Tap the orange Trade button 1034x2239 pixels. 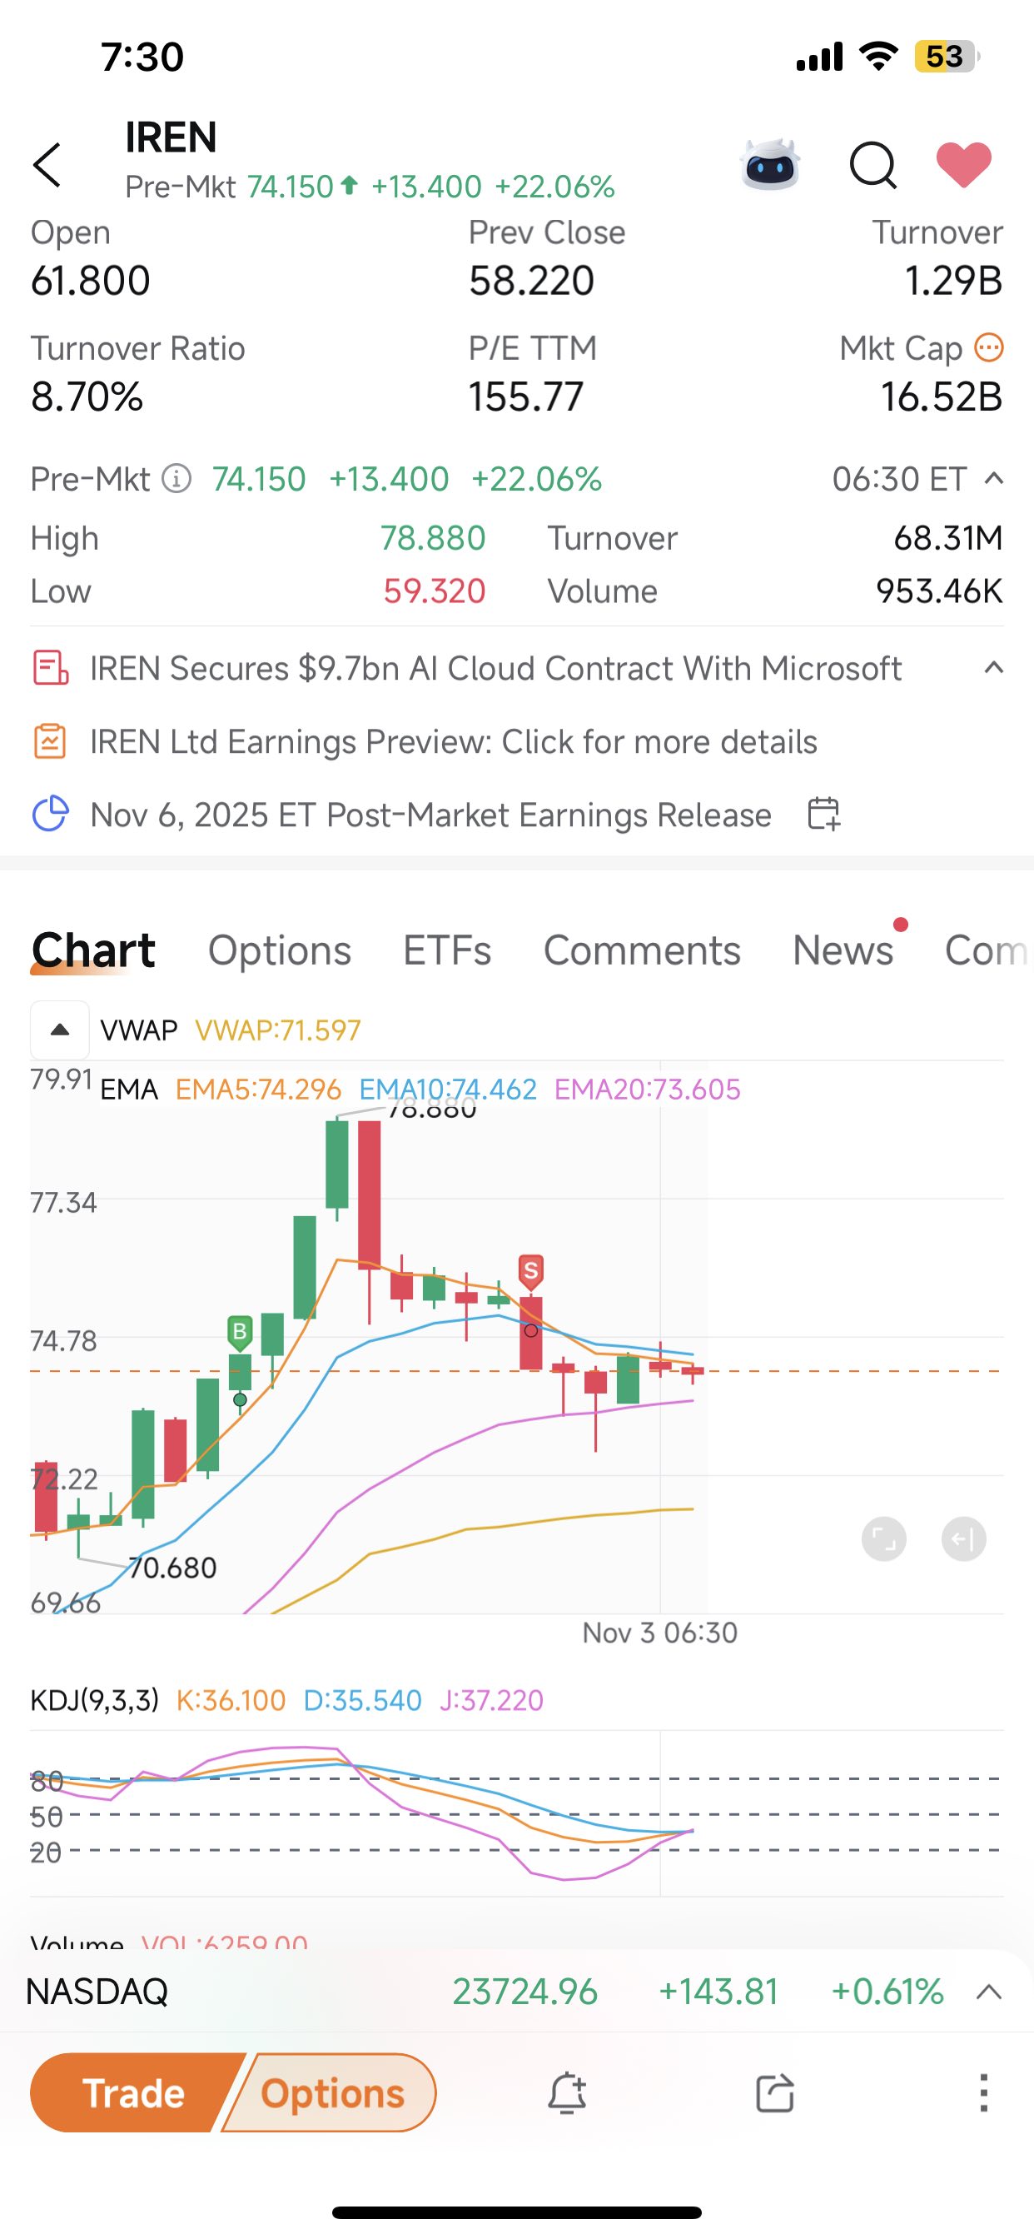133,2093
